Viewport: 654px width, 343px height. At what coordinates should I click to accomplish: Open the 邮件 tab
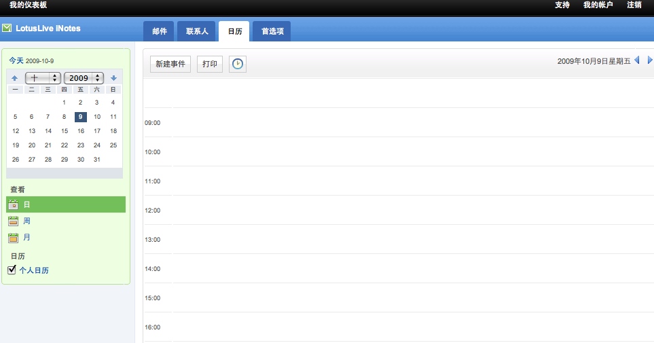[x=160, y=31]
